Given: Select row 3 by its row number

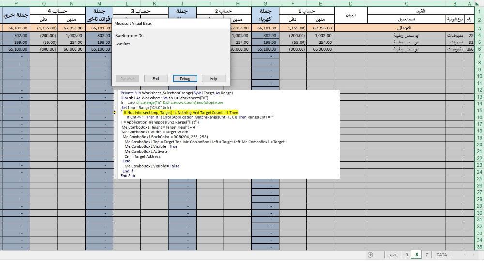Looking at the screenshot, I should pyautogui.click(x=479, y=29).
